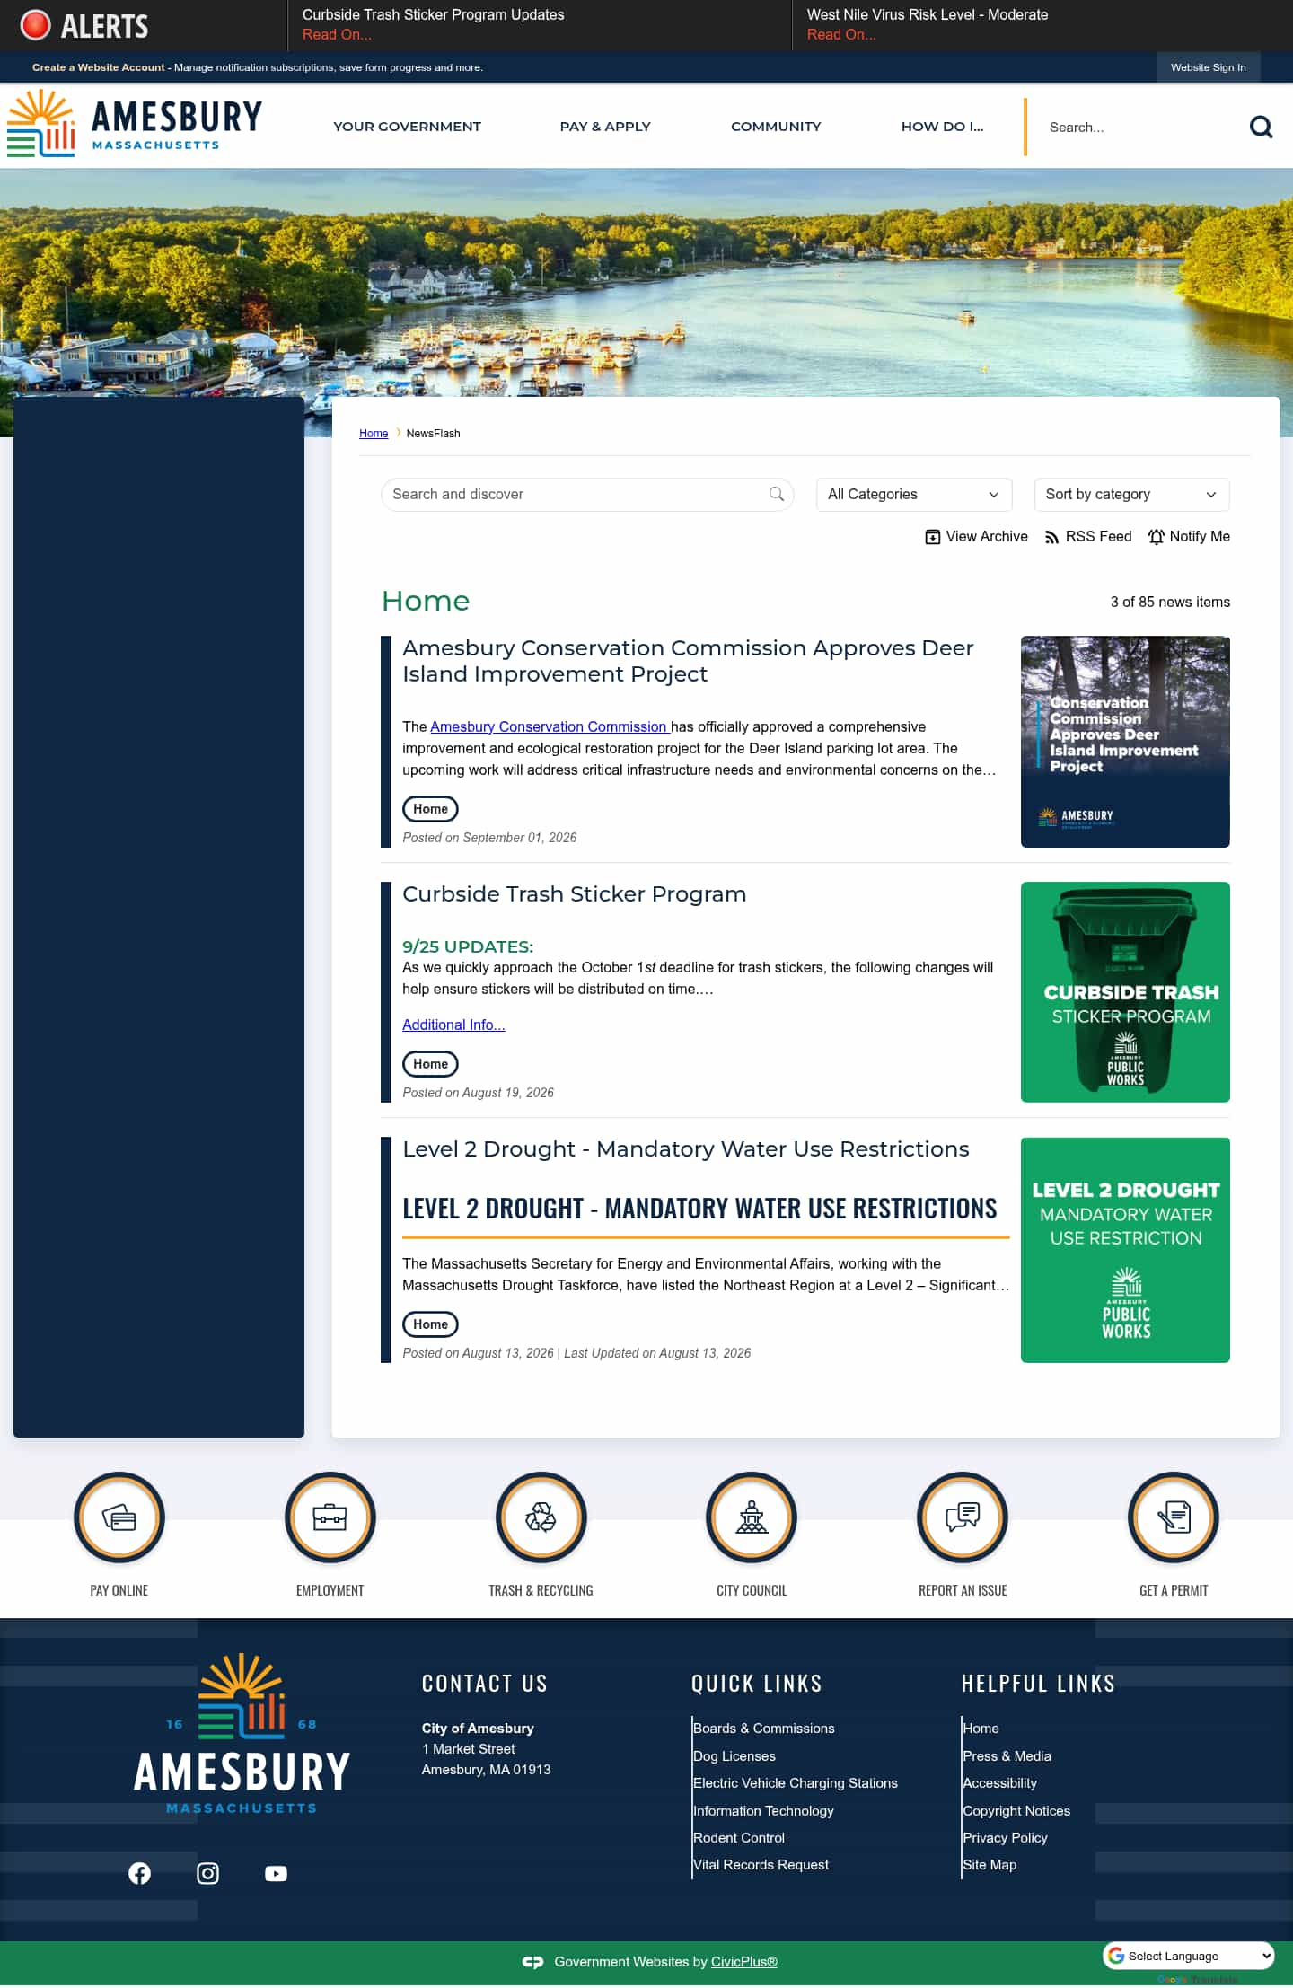Open Boards & Commissions quick link
This screenshot has height=1988, width=1293.
pyautogui.click(x=764, y=1728)
